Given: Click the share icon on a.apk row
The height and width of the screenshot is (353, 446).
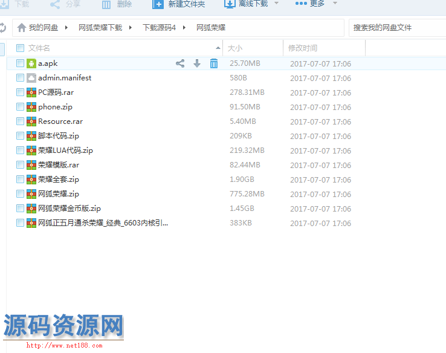Looking at the screenshot, I should click(180, 63).
